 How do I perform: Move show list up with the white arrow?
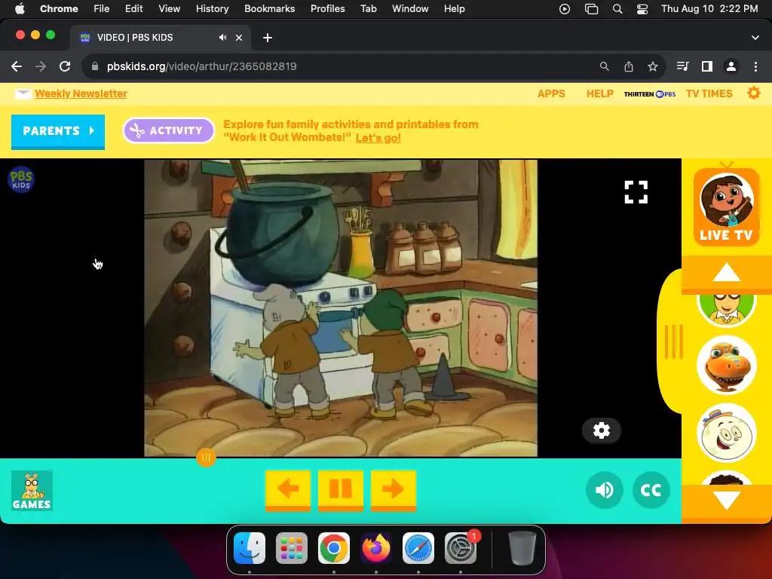point(726,273)
